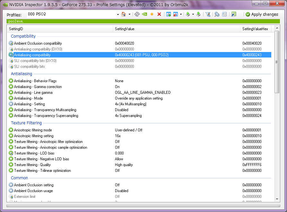Toggle the customized settings filter icon
This screenshot has width=287, height=212.
[208, 14]
